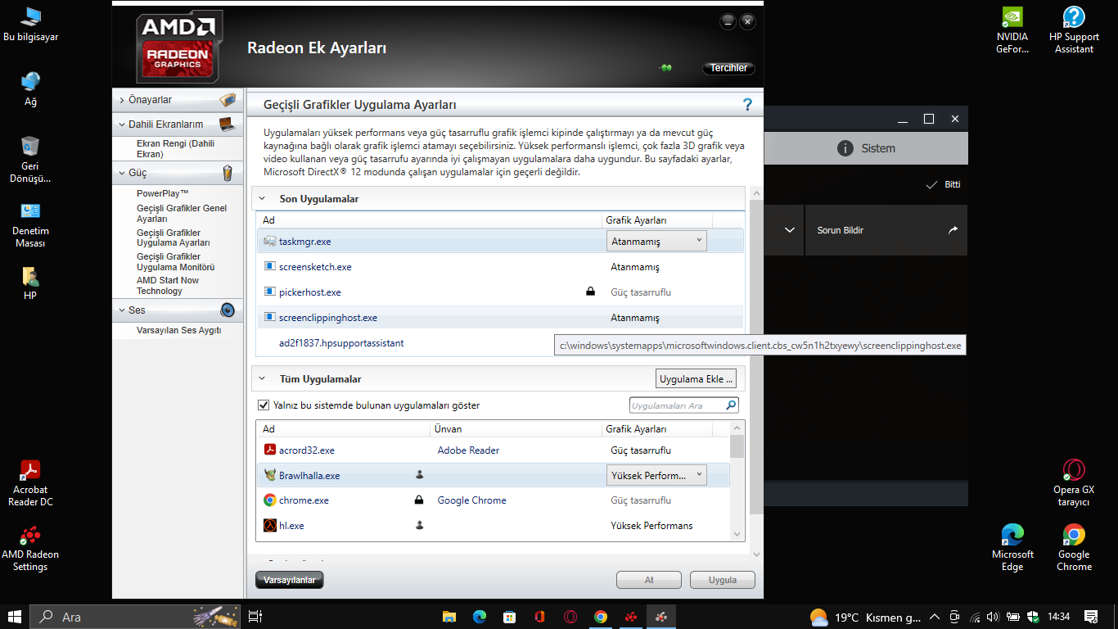Open Ekran Rengi (Dahili Ekran) page
The width and height of the screenshot is (1118, 629).
coord(175,148)
